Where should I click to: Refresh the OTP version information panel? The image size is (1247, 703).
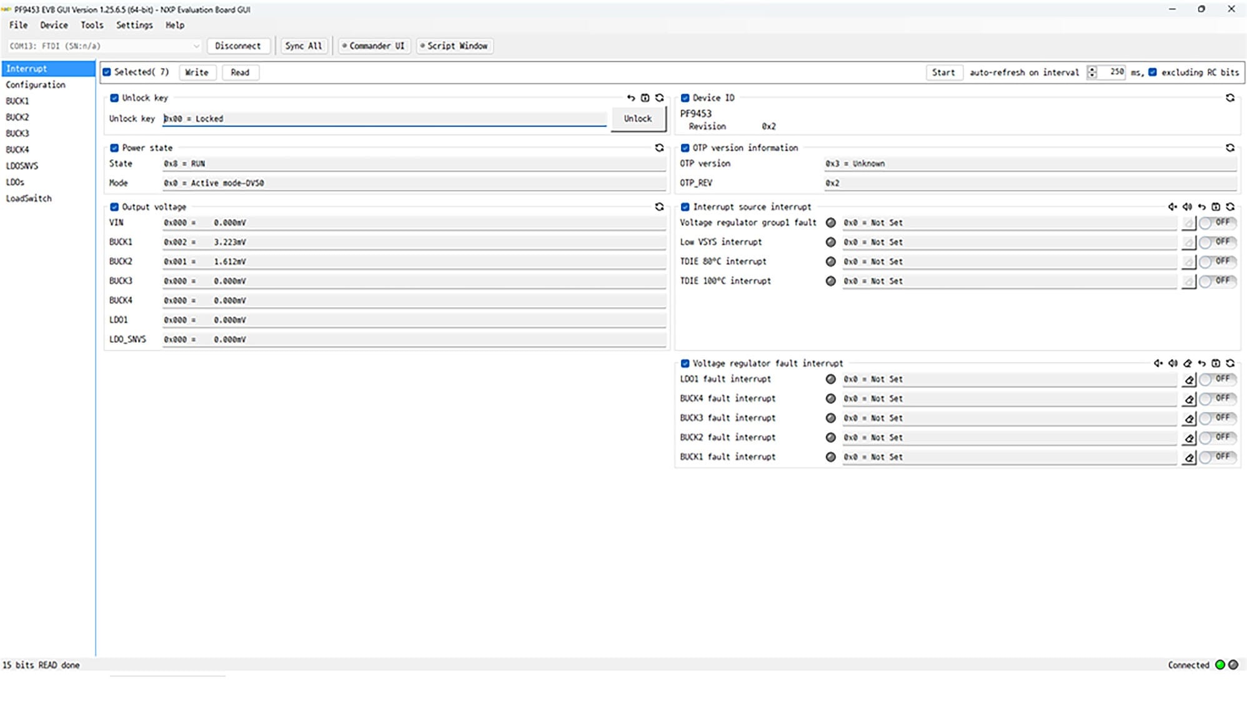coord(1231,147)
